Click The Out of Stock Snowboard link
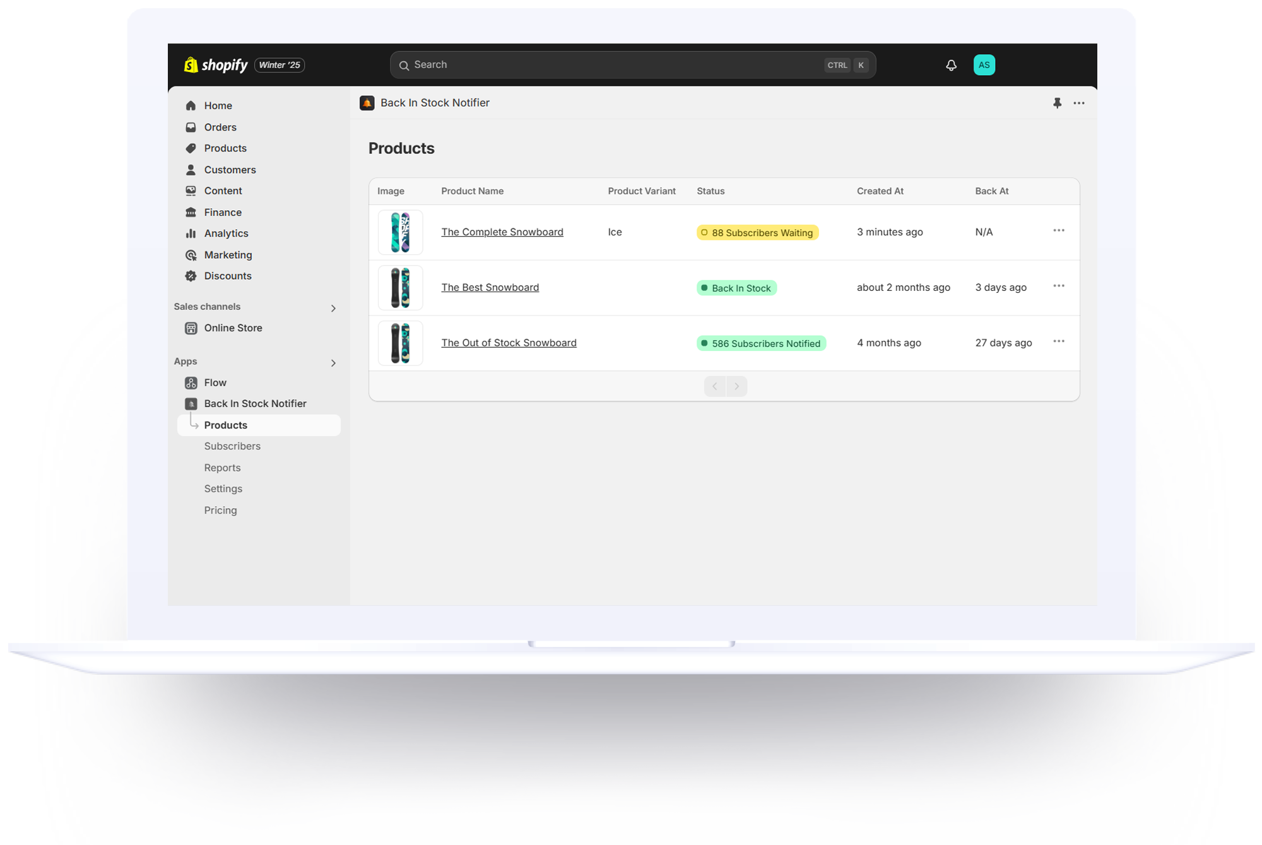The width and height of the screenshot is (1262, 845). [x=509, y=343]
